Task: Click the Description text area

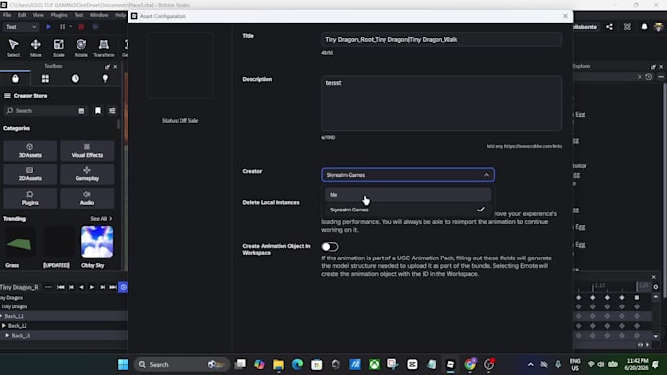Action: click(441, 103)
